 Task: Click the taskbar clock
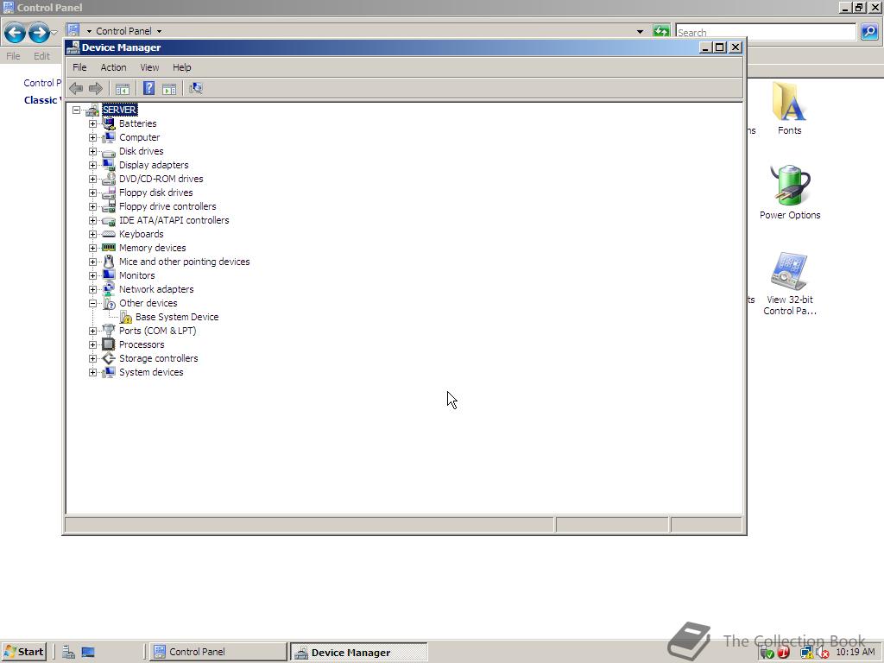pos(856,652)
